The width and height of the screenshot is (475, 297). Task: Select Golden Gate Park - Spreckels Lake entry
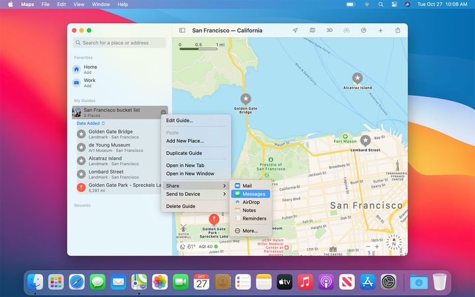coord(119,187)
